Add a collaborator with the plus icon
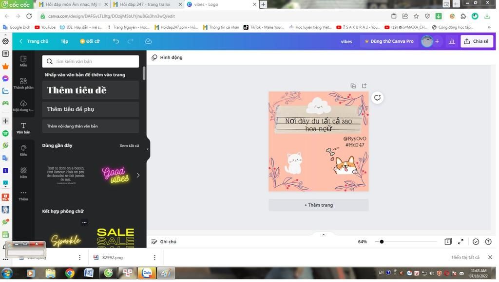 pos(437,41)
